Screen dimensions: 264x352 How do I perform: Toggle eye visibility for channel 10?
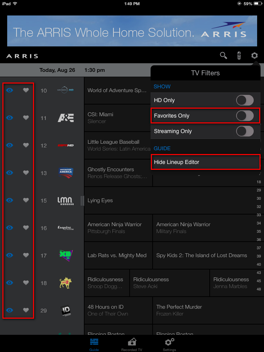tap(9, 90)
